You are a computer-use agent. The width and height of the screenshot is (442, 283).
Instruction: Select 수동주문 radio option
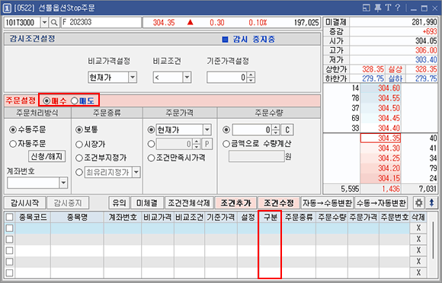[x=13, y=129]
